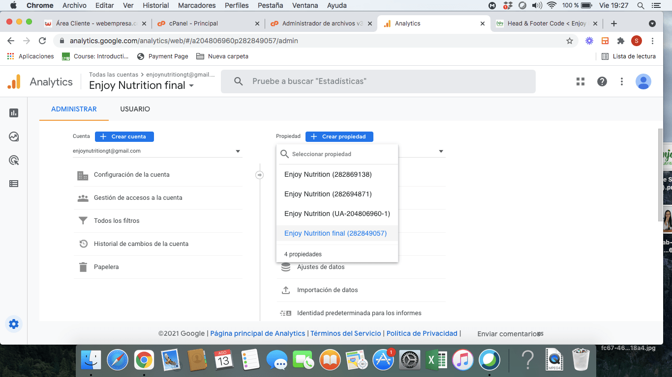Click the Seleccionar propiedad search field

pyautogui.click(x=337, y=154)
